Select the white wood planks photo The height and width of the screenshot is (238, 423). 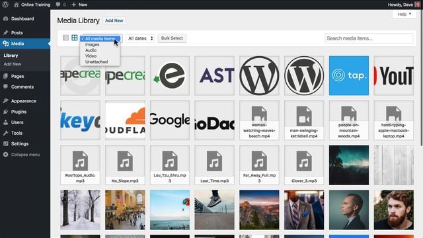394,165
